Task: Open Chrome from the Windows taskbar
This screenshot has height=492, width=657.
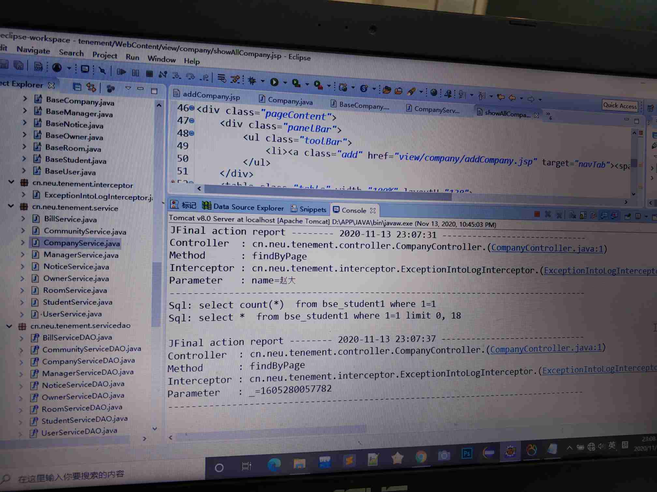Action: tap(421, 456)
